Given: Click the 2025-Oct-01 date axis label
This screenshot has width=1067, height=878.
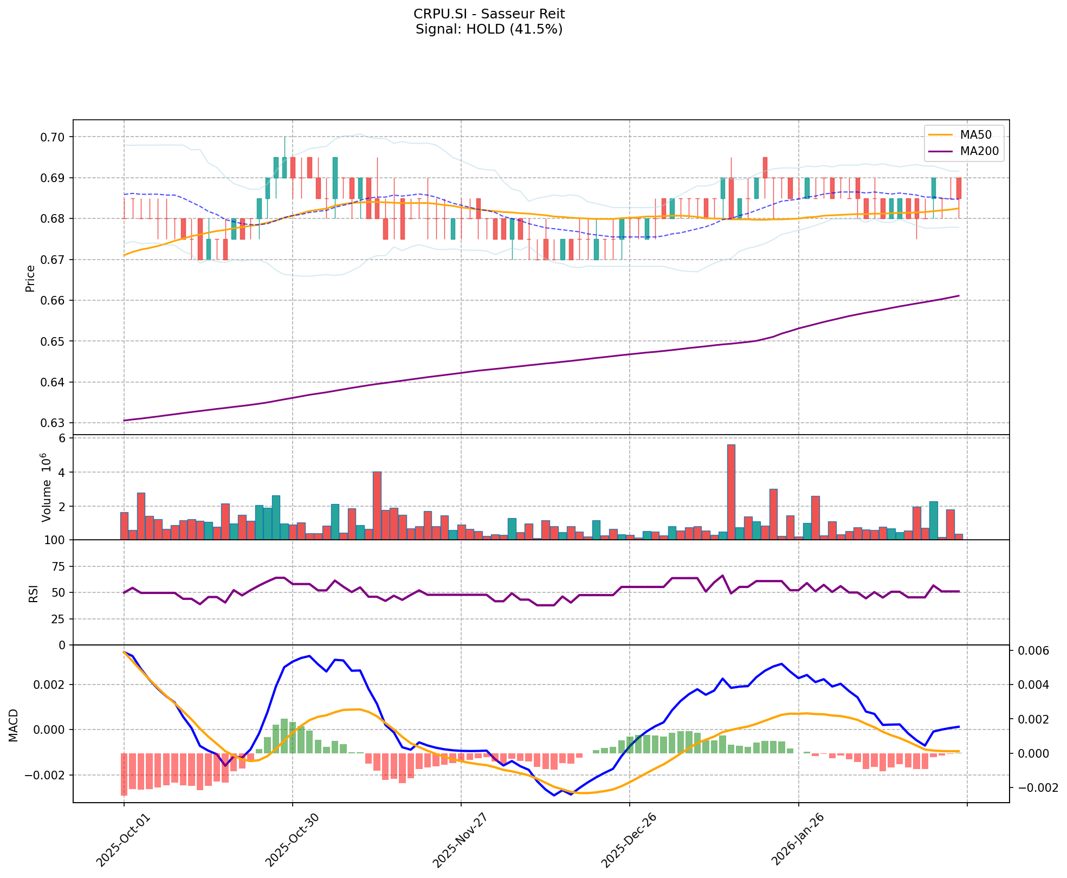Looking at the screenshot, I should tap(124, 841).
